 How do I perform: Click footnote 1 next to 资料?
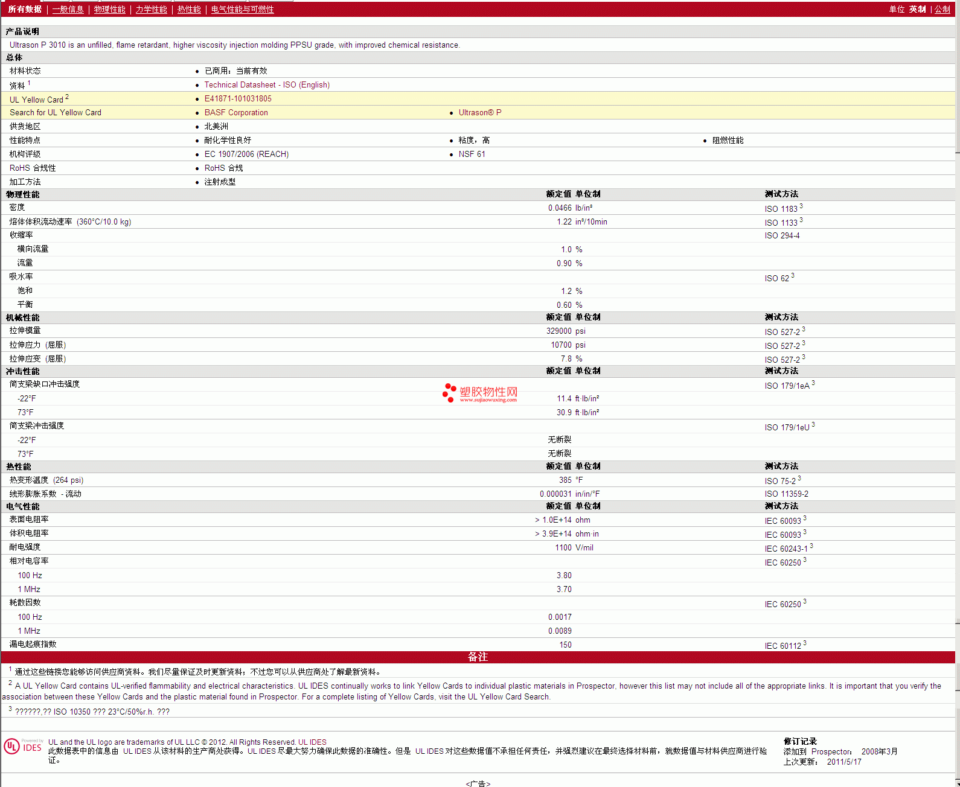coord(29,83)
